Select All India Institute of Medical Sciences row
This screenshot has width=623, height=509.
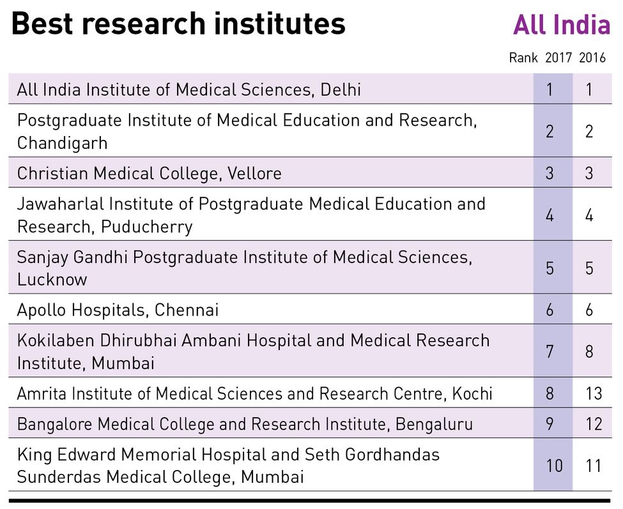pos(310,89)
